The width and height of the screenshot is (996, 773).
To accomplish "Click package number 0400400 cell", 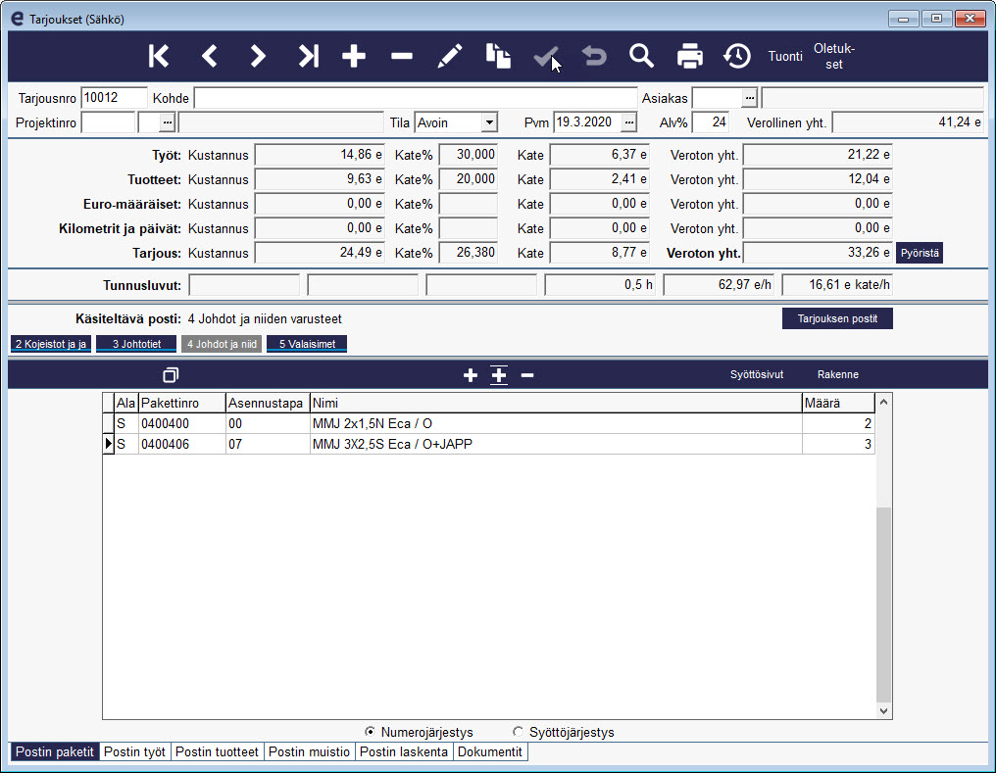I will pos(182,423).
